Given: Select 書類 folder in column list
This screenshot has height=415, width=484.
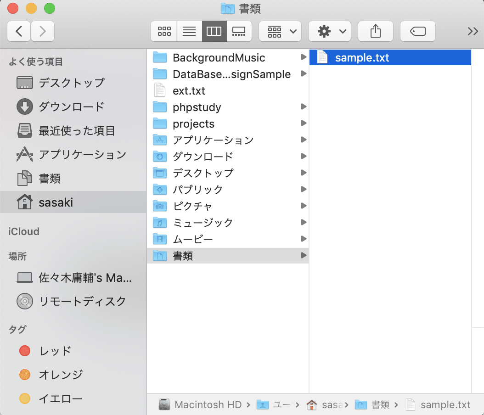Looking at the screenshot, I should pos(228,256).
